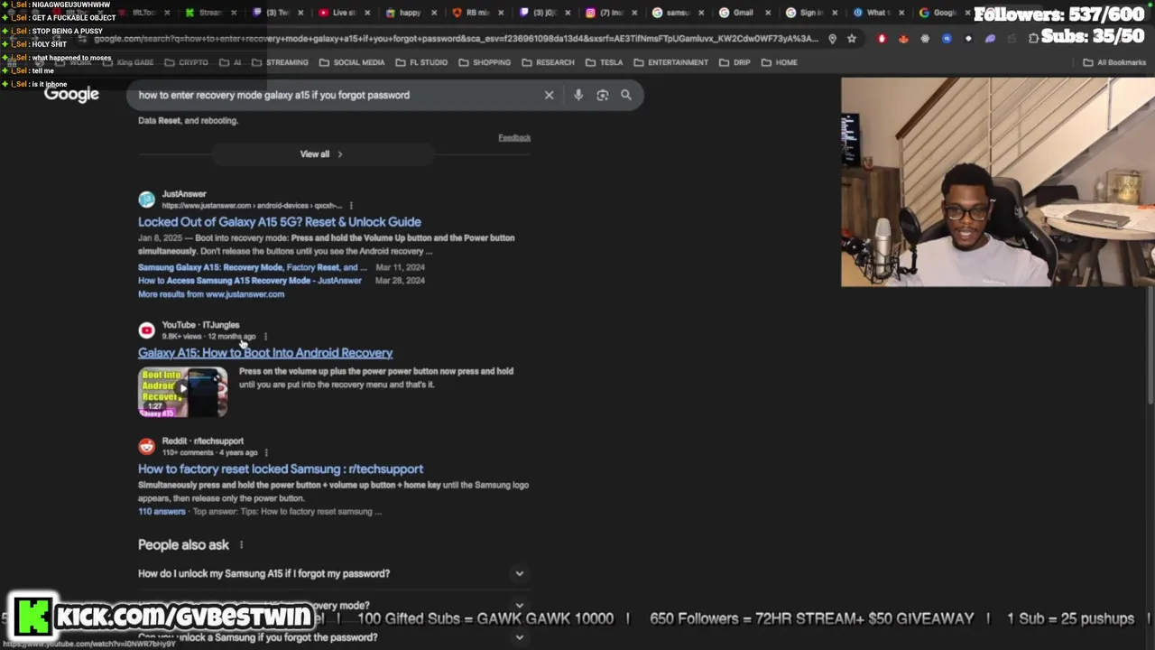Viewport: 1155px width, 650px height.
Task: Open the ENTERTAINMENT bookmarks folder
Action: pyautogui.click(x=670, y=62)
